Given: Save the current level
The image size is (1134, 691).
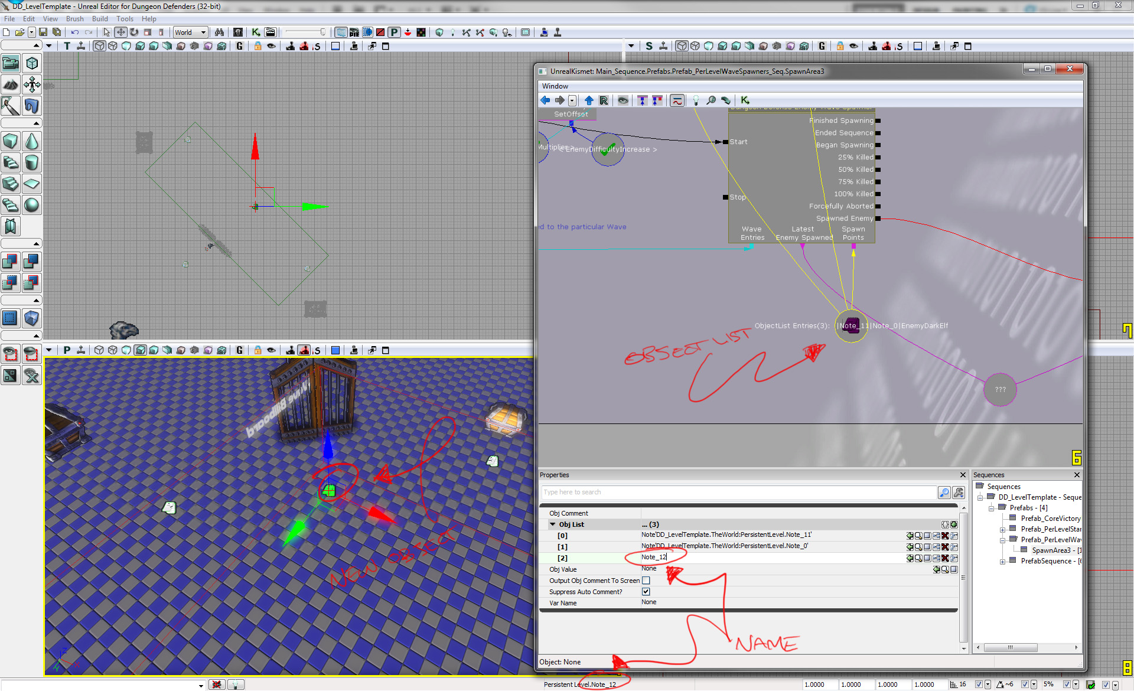Looking at the screenshot, I should (x=43, y=32).
